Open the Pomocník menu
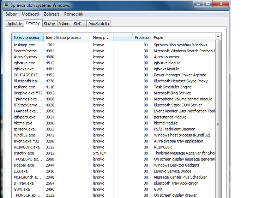Screen dimensions: 271x198 coord(74,14)
